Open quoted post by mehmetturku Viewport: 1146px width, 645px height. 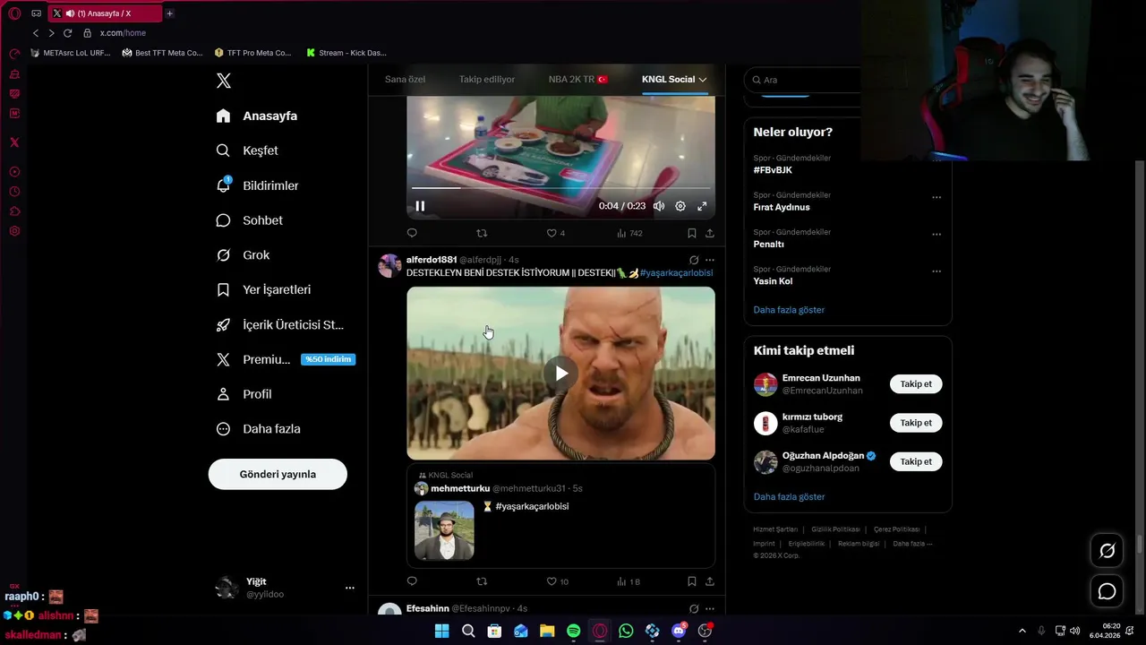560,515
